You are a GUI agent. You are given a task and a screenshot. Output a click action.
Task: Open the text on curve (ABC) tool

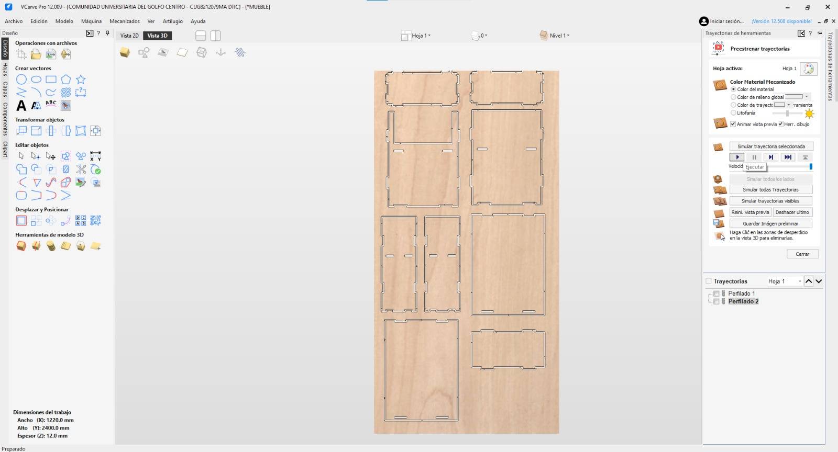51,104
